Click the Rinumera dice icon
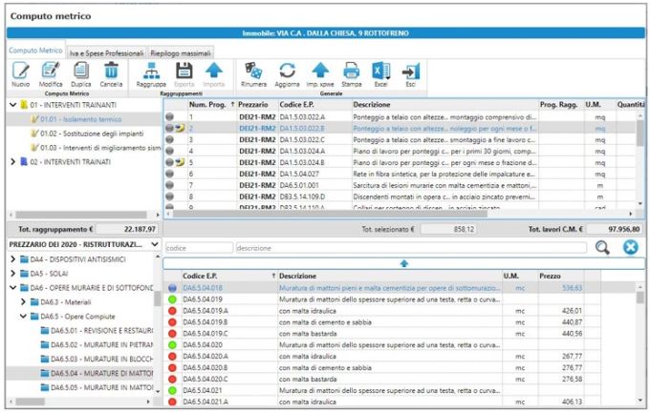Screen dimensions: 650x412 click(254, 72)
